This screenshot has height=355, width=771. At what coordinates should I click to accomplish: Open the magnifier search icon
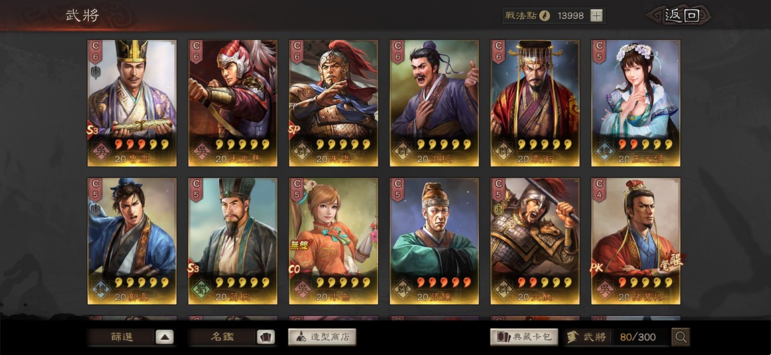point(681,337)
